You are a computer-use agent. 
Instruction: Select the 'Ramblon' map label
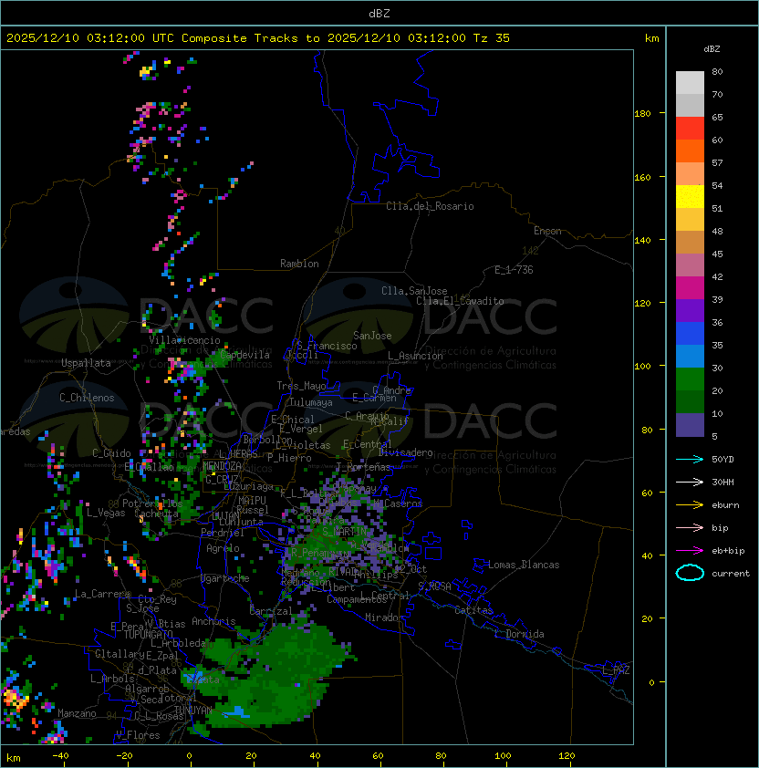click(x=299, y=264)
